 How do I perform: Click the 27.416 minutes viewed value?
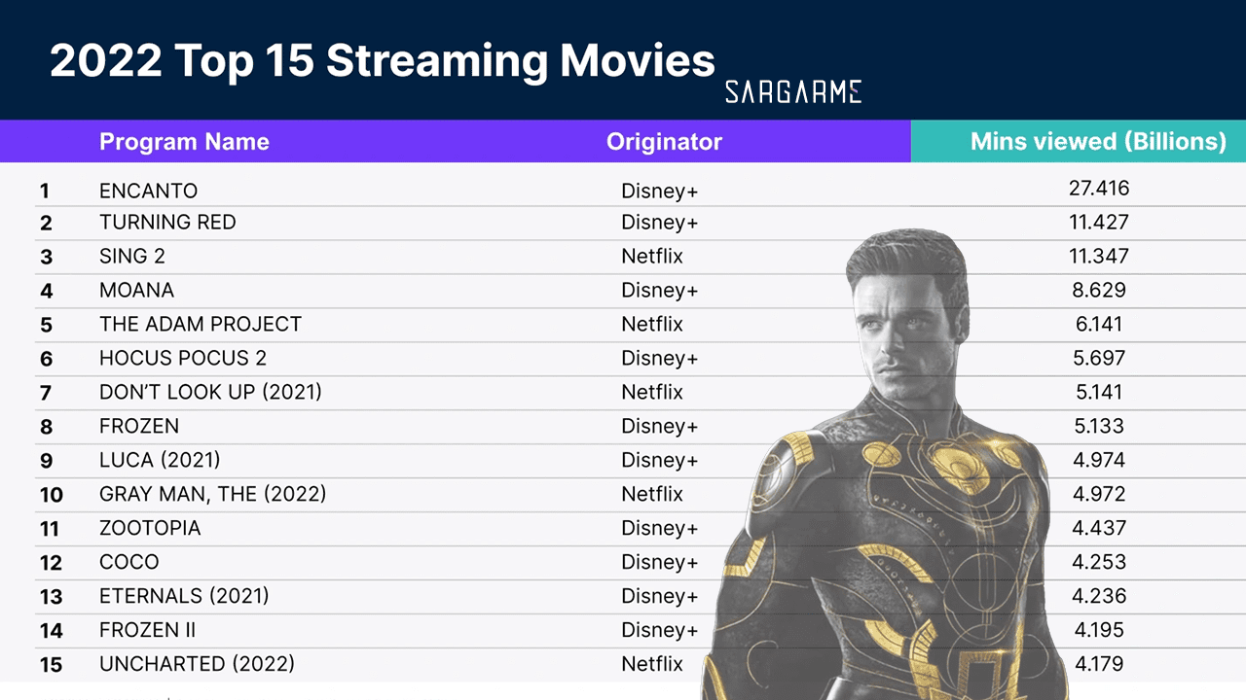[x=1099, y=189]
